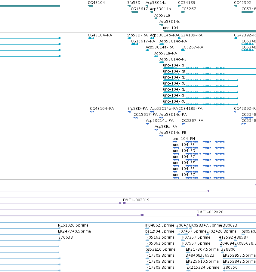Select the unc-104-PD protein label
256x272 pixels.
click(184, 150)
